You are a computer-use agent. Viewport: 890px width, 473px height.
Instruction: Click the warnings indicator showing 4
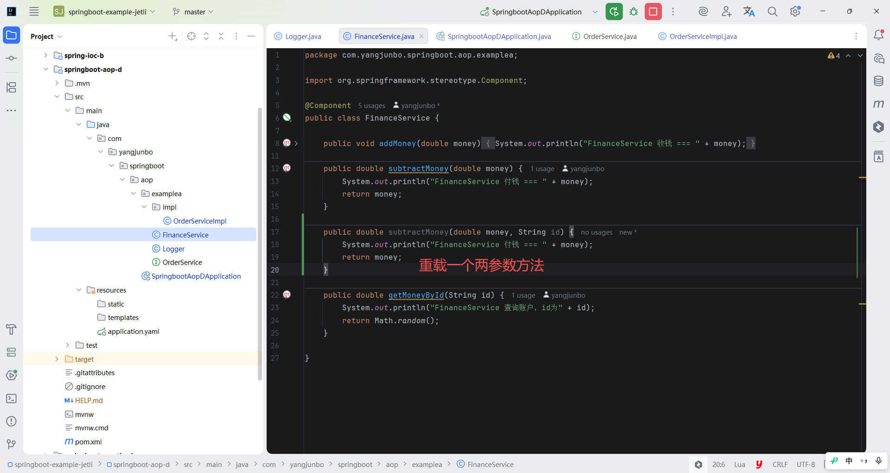(834, 56)
